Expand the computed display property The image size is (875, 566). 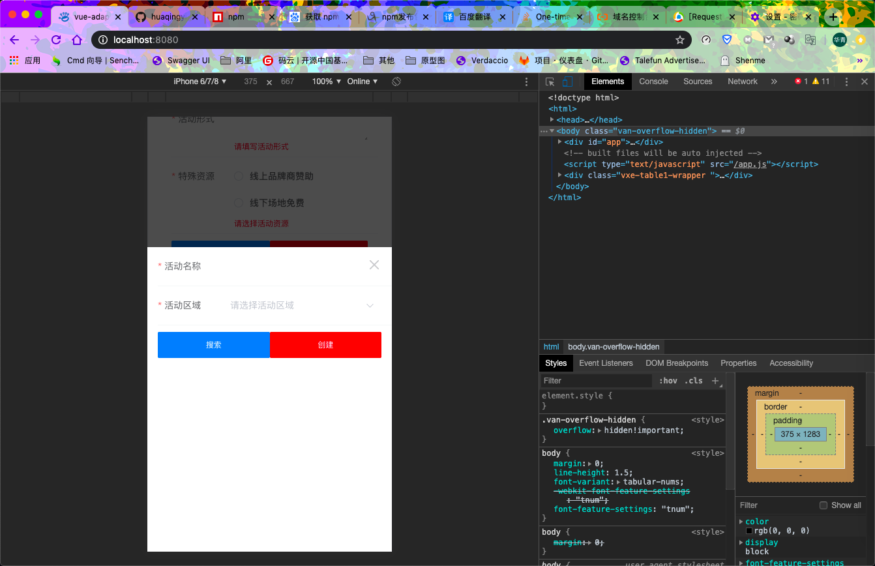[x=741, y=543]
